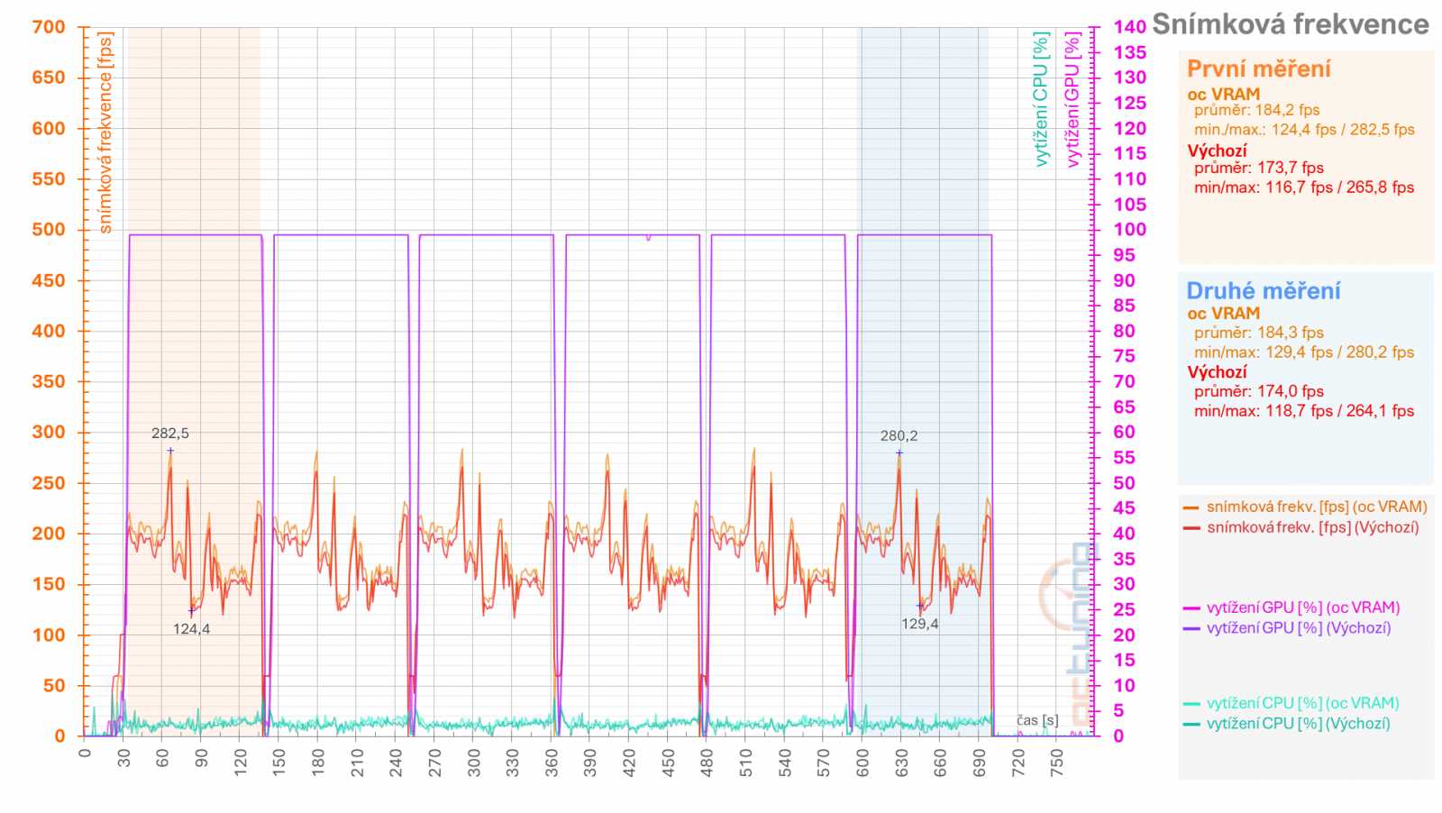Select min/max: 116,7 fps / 265,8 fps line

1304,187
